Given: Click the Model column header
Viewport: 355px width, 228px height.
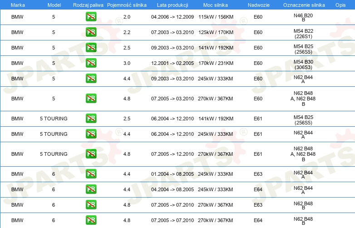Looking at the screenshot, I should point(54,5).
